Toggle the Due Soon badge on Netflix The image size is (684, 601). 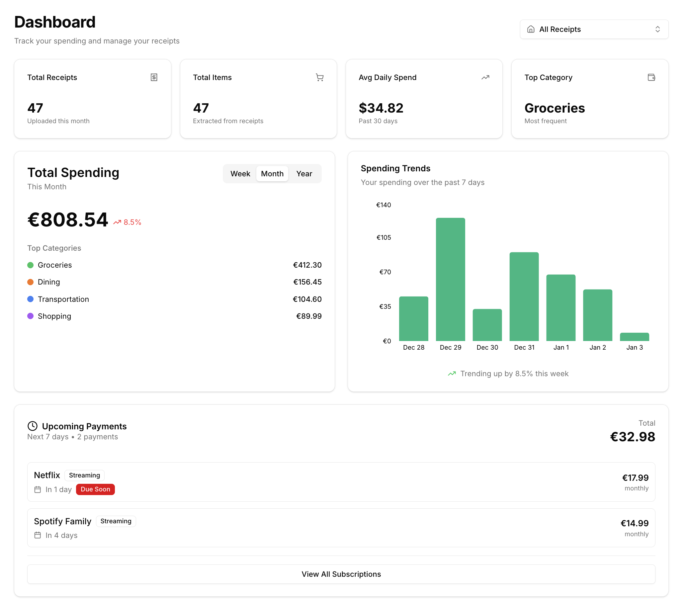pos(95,489)
